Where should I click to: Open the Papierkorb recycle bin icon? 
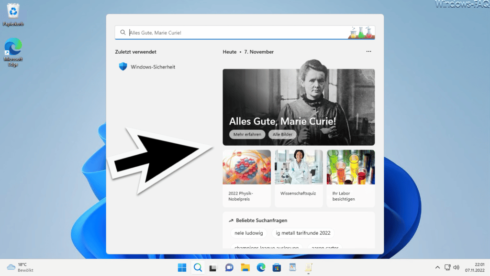13,14
